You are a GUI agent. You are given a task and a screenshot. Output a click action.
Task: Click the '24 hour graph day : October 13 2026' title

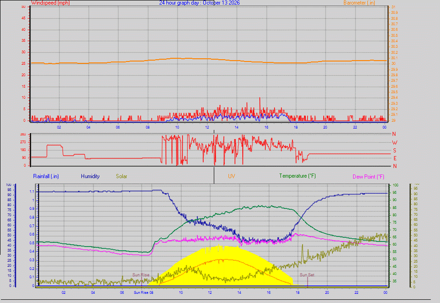point(200,3)
